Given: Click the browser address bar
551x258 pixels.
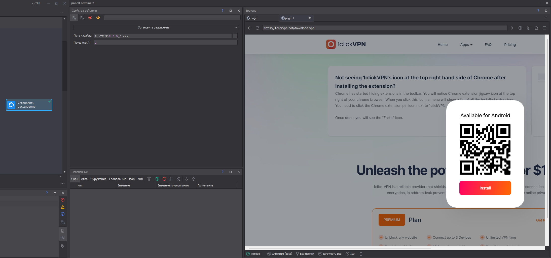Looking at the screenshot, I should [385, 28].
